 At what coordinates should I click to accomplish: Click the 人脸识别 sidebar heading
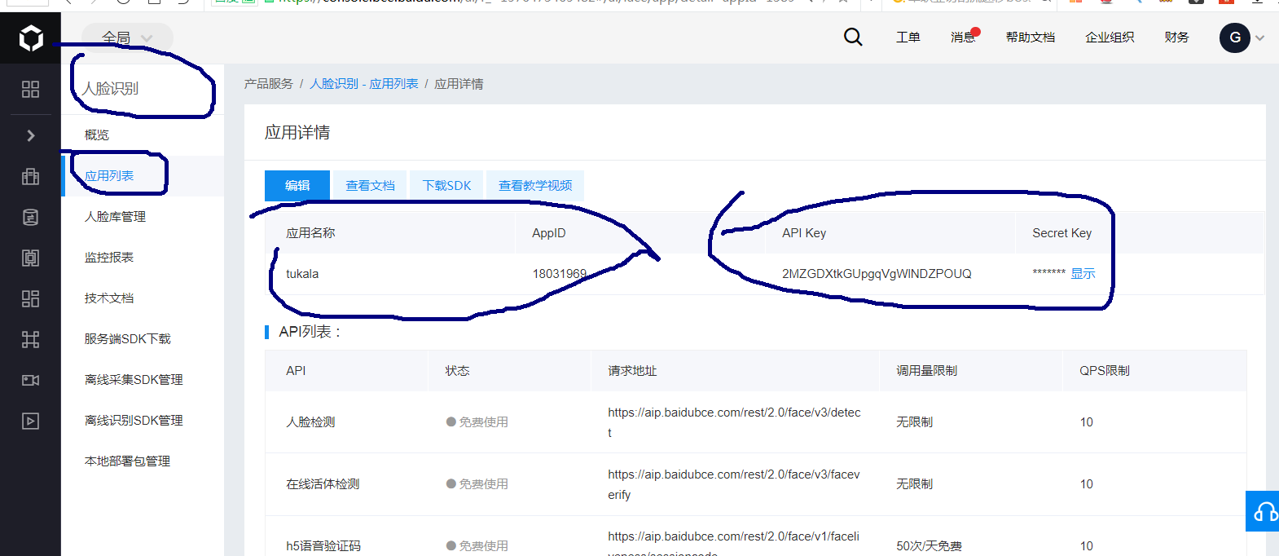tap(111, 88)
